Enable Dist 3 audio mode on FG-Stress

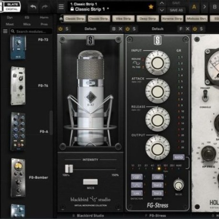(157, 193)
